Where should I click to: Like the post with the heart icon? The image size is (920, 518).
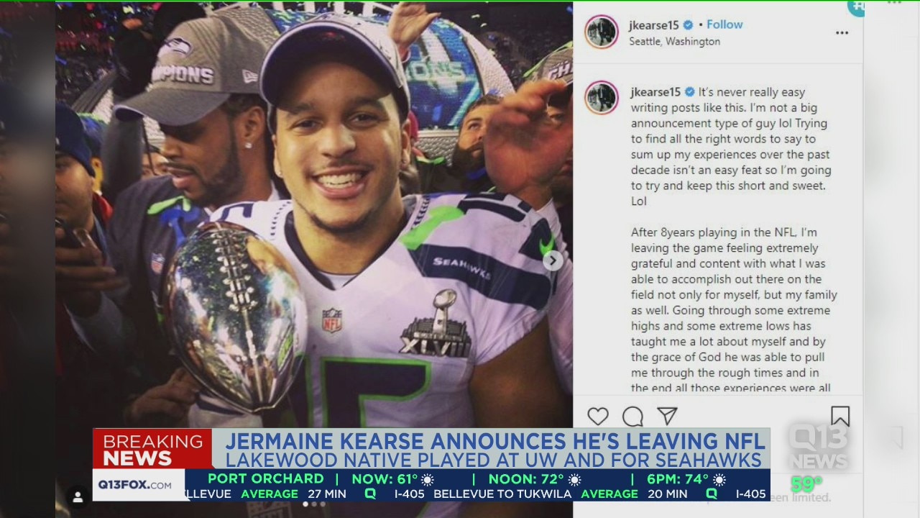point(598,416)
